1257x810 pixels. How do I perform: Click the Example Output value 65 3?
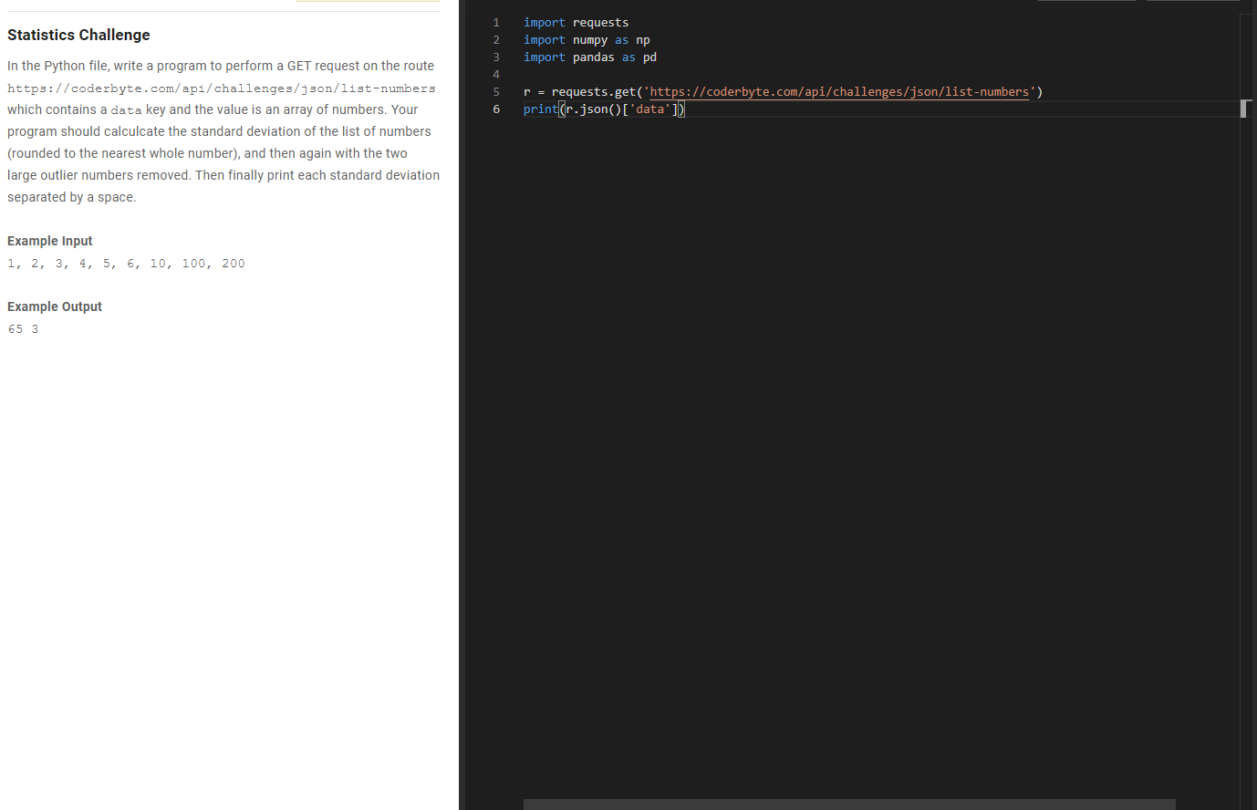23,328
